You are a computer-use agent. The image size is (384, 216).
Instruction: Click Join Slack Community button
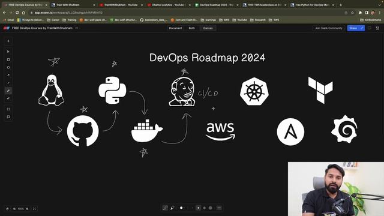tap(329, 28)
